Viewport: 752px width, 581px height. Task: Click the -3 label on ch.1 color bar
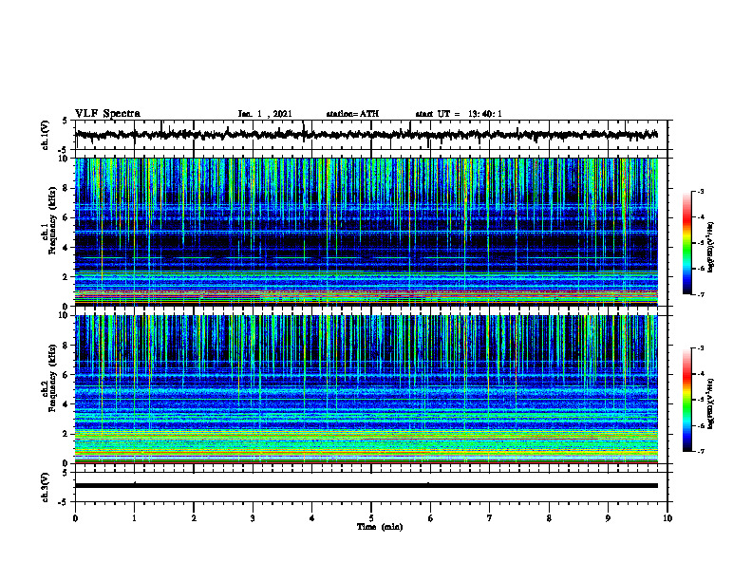[x=701, y=191]
